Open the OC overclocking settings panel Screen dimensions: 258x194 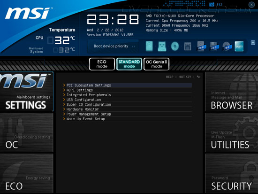pos(26,132)
